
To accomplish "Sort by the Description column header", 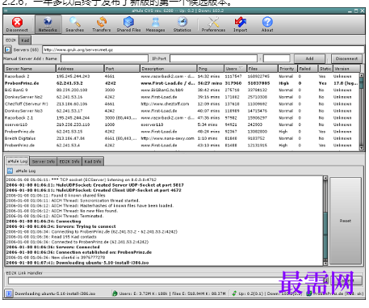I will tap(169, 69).
